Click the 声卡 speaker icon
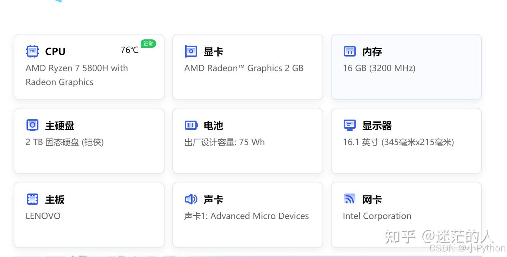The width and height of the screenshot is (507, 257). pos(191,199)
